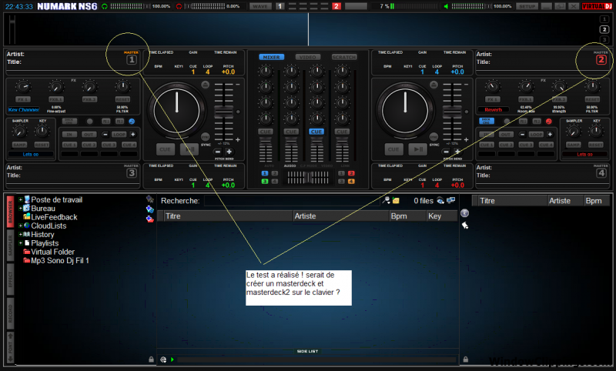Toggle the CUE headphone button on the highlighted mixer channel
The height and width of the screenshot is (371, 616).
click(316, 132)
